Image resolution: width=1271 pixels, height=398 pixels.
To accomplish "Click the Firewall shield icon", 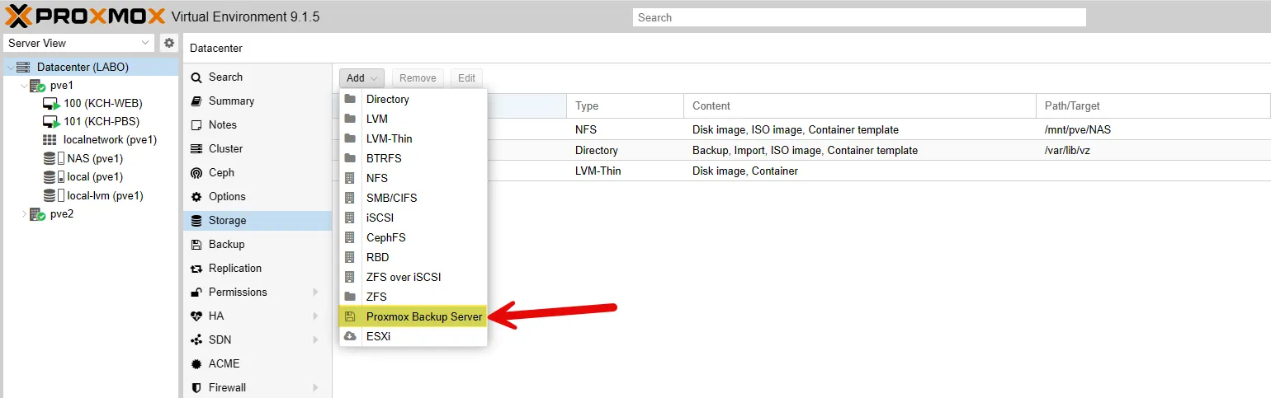I will coord(196,388).
